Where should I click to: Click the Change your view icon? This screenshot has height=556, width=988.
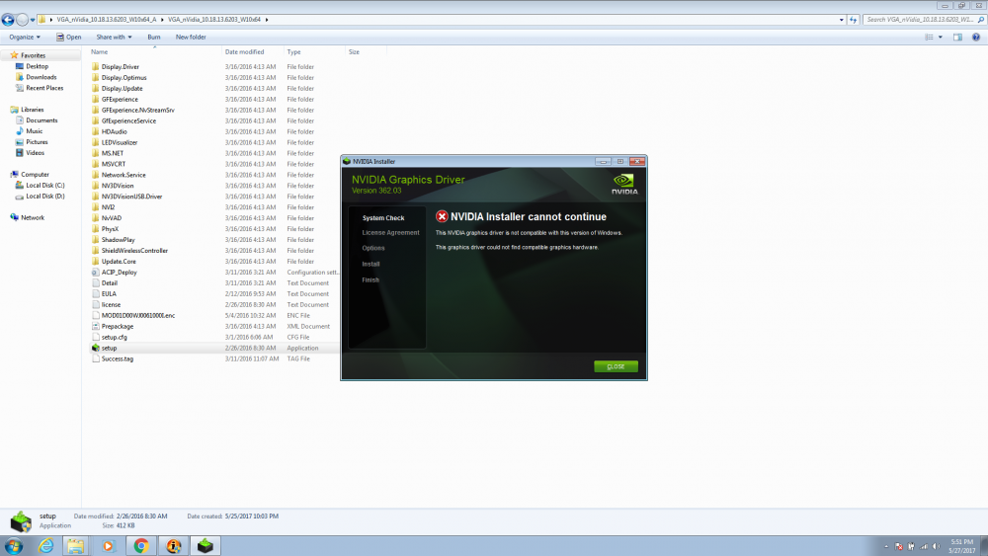(x=929, y=38)
